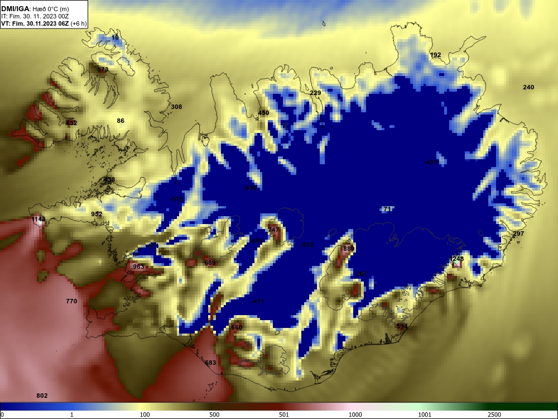The width and height of the screenshot is (558, 419).
Task: Click the map value '747'
Action: coord(273,230)
